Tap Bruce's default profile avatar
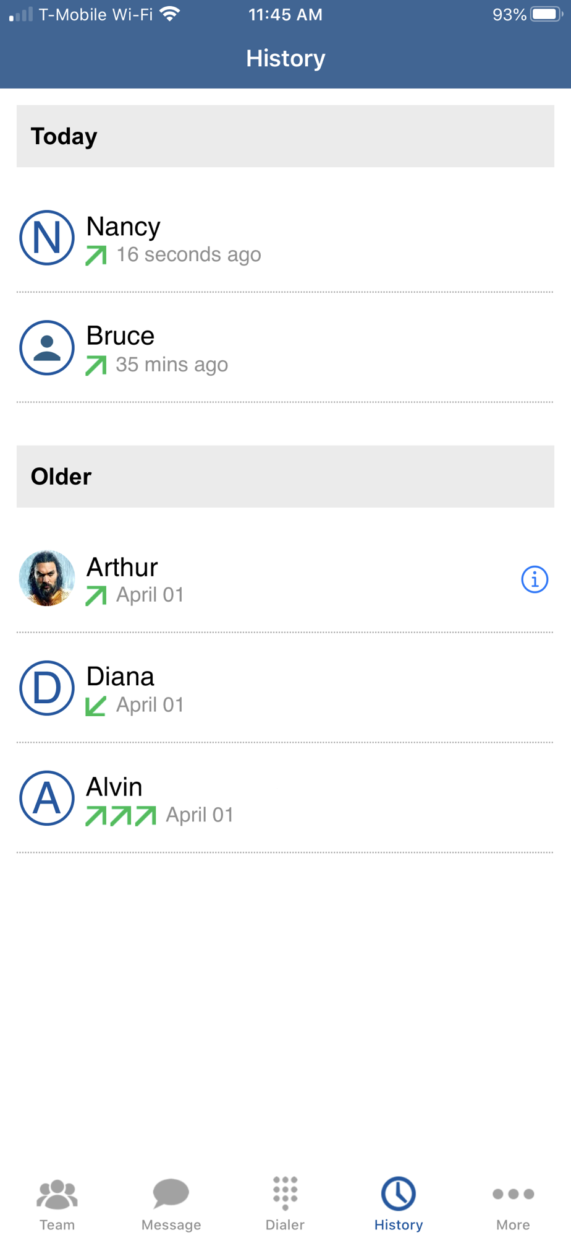 47,348
